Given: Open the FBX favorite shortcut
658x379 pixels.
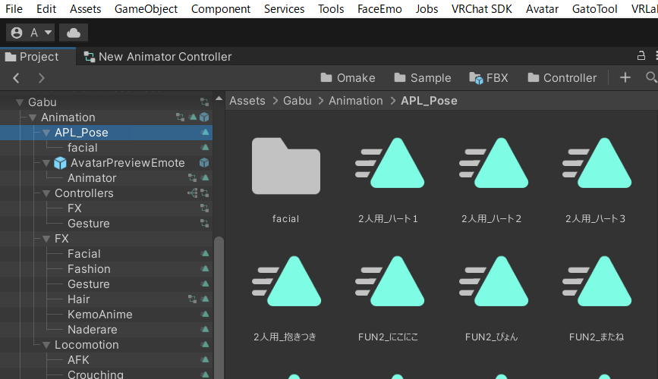Looking at the screenshot, I should click(x=489, y=77).
